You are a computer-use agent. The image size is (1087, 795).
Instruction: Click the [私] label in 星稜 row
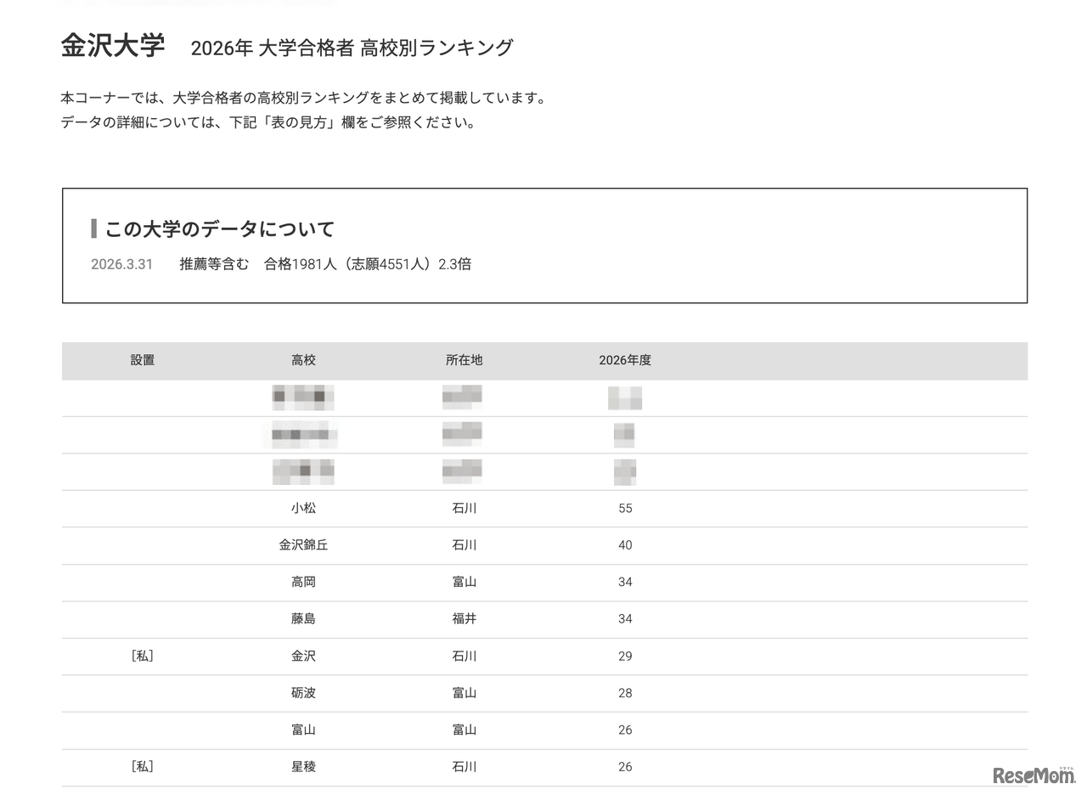tap(143, 767)
